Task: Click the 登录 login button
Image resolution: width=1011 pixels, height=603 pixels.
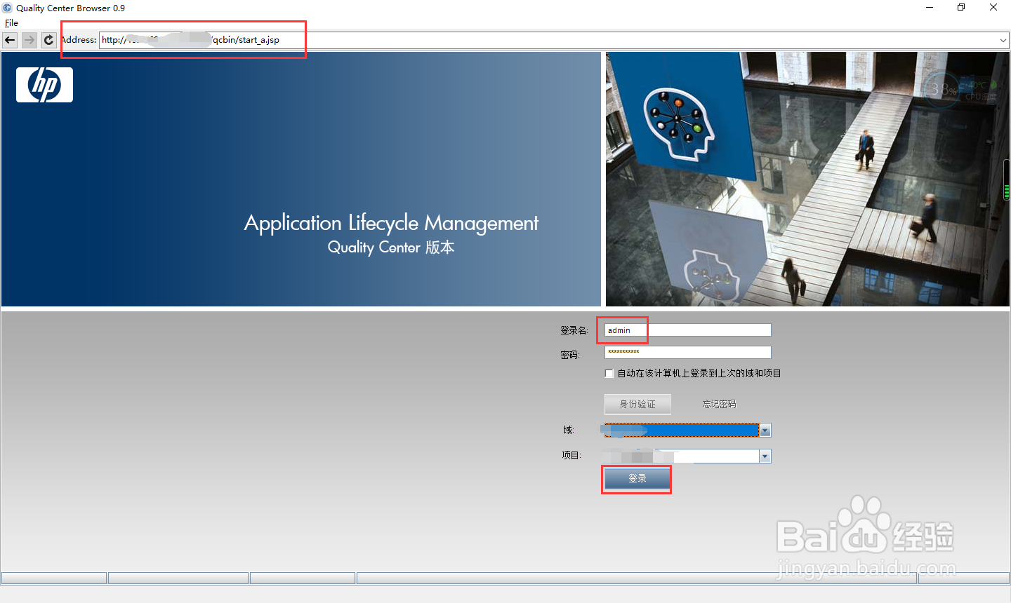Action: pyautogui.click(x=637, y=478)
